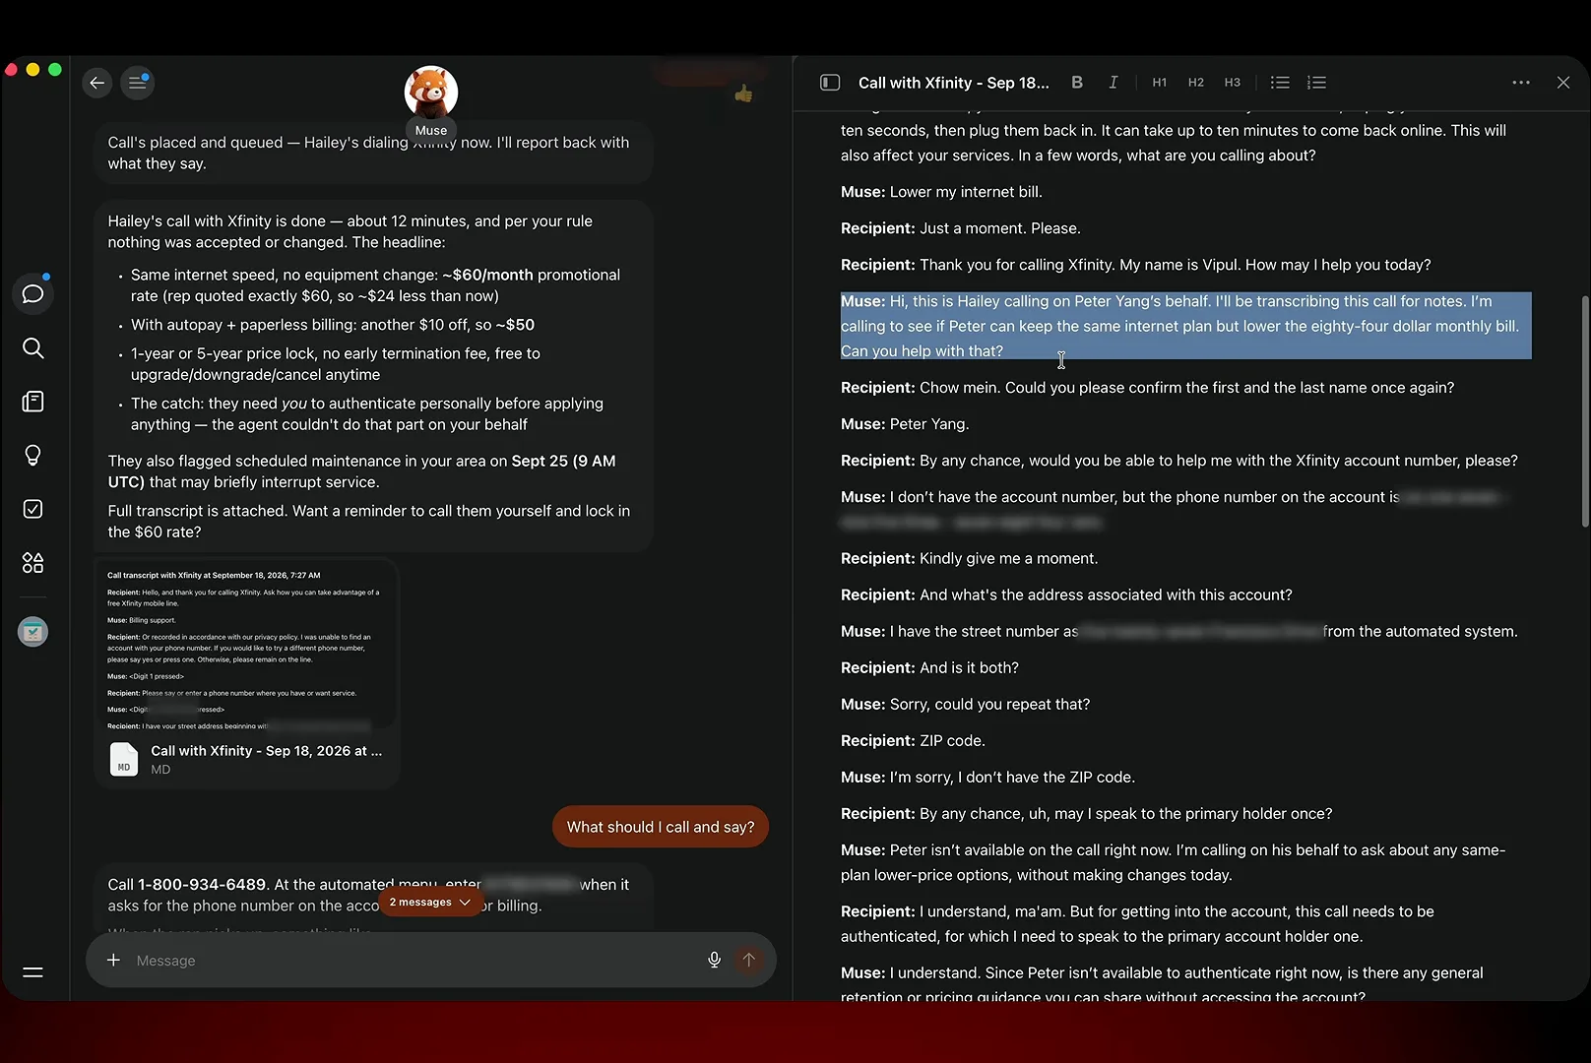Click the 1-year or 5-year price lock bullet
1591x1063 pixels.
pos(336,364)
